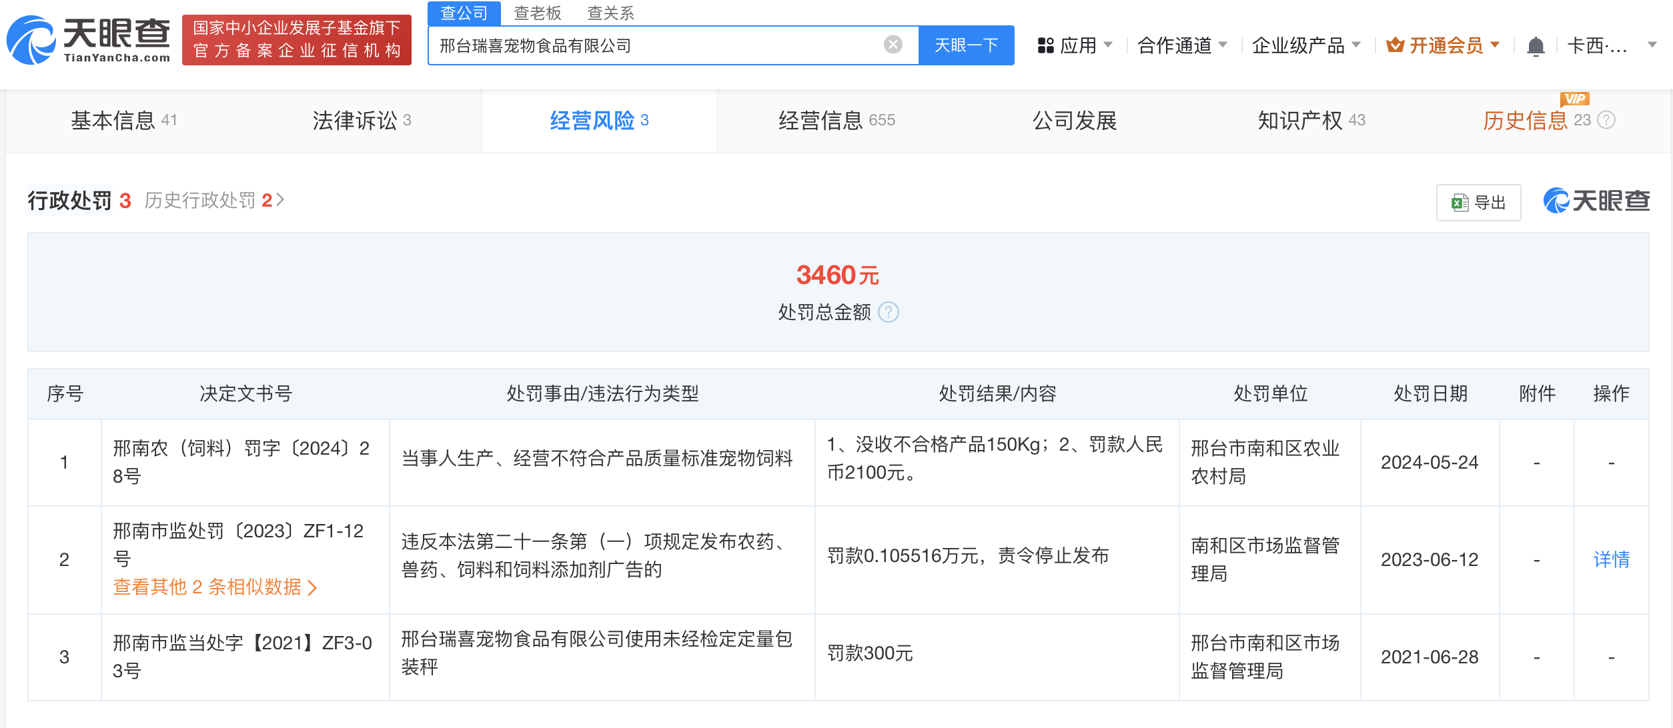Image resolution: width=1673 pixels, height=728 pixels.
Task: Click the membership crown icon
Action: point(1395,45)
